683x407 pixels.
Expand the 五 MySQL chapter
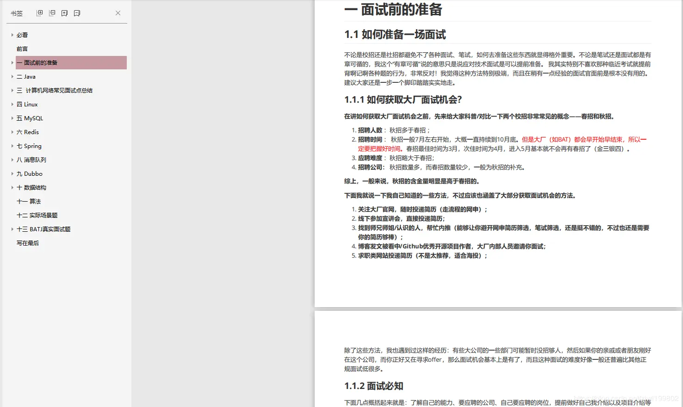coord(12,118)
